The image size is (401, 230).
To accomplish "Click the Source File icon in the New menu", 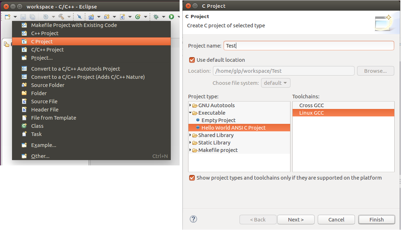I will pyautogui.click(x=24, y=101).
